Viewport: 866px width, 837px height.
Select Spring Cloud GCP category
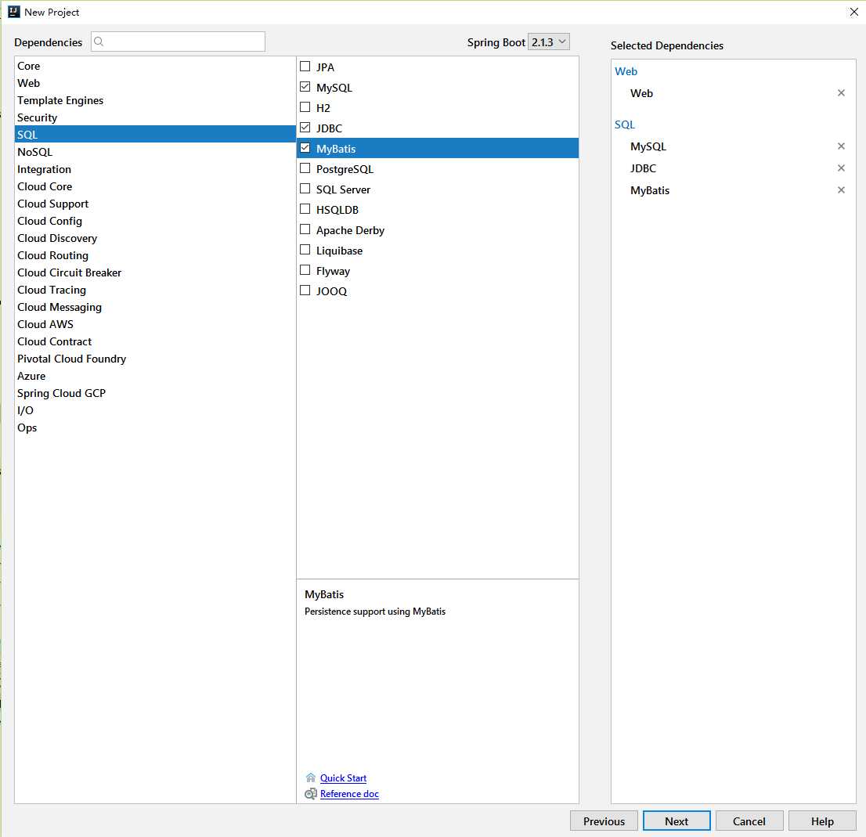(155, 392)
